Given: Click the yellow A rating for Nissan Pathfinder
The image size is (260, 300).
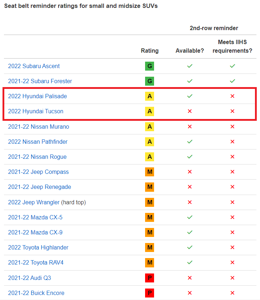Looking at the screenshot, I should click(x=149, y=142).
